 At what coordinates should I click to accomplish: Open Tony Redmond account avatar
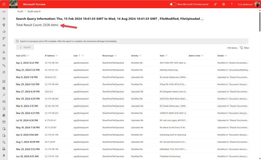257,4
